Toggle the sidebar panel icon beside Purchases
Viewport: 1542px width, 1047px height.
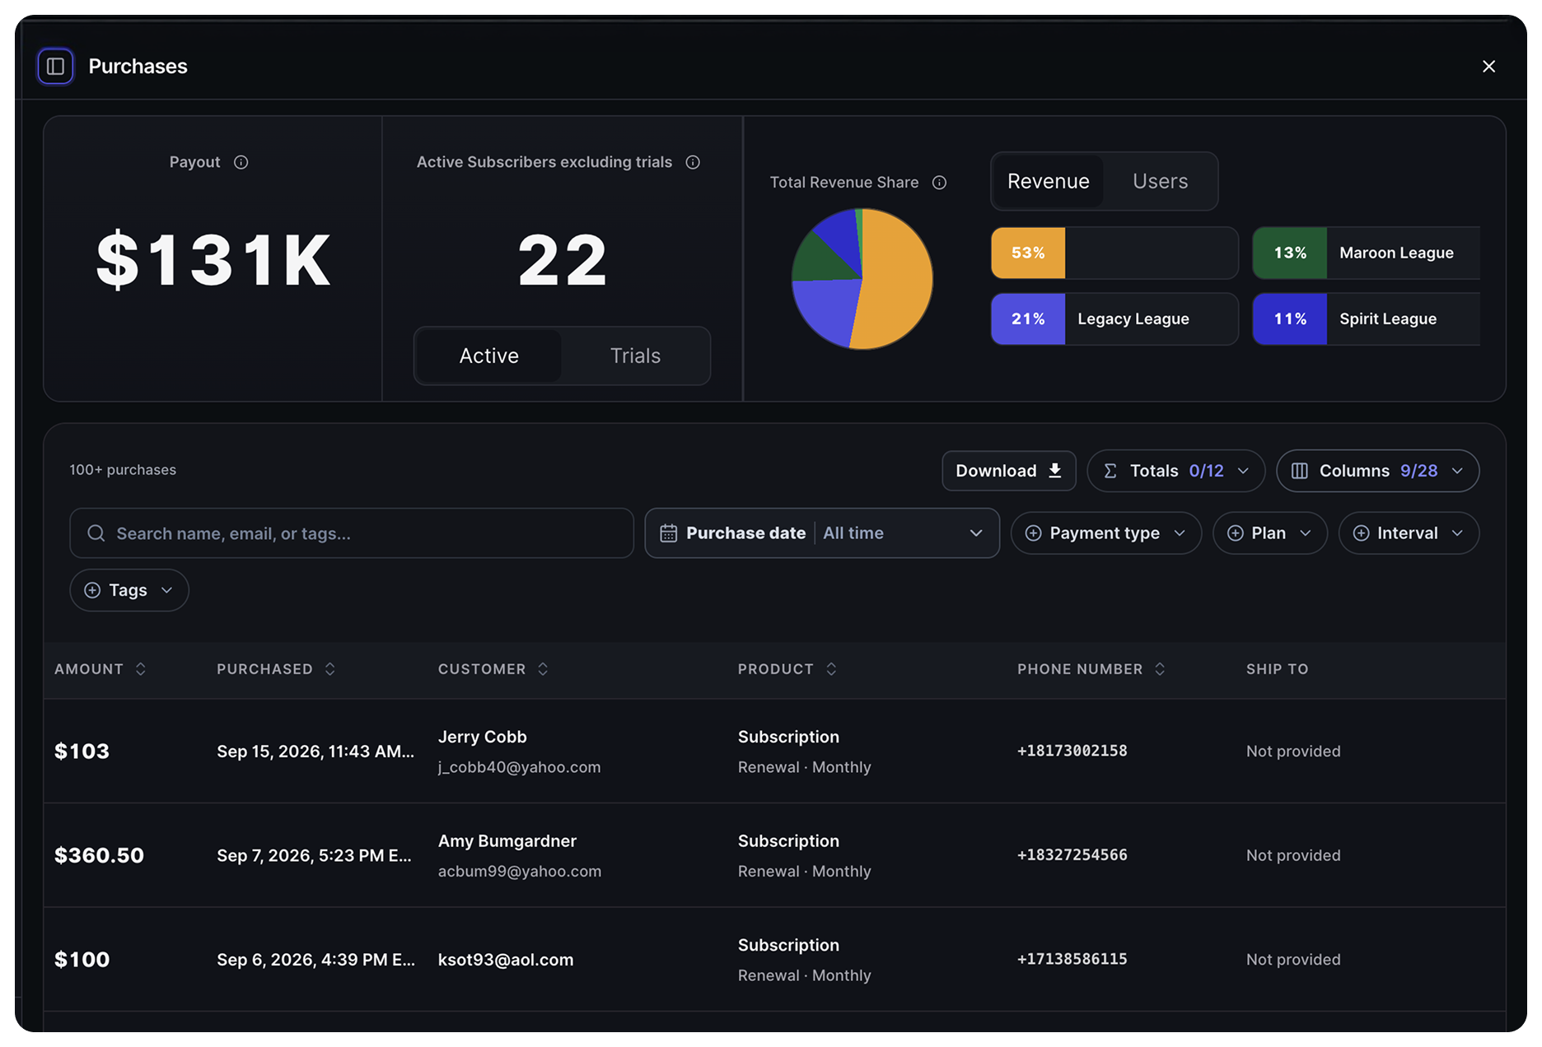[x=55, y=67]
